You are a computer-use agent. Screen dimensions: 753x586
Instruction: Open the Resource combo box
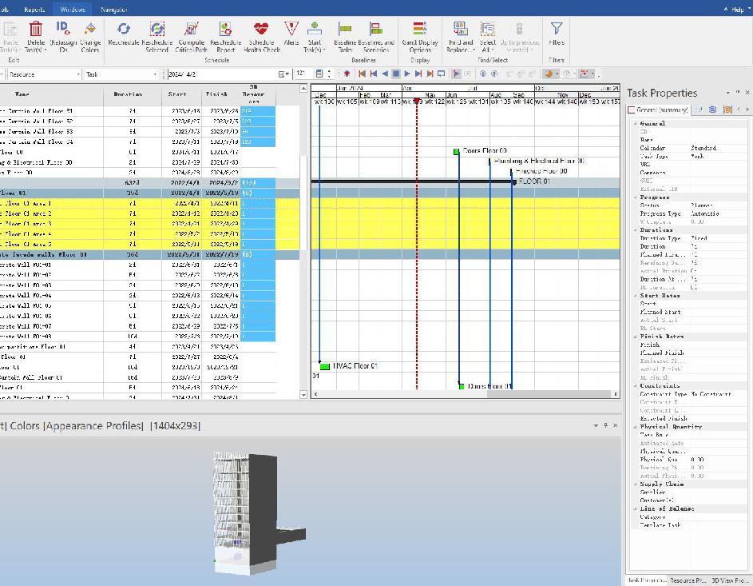(x=44, y=74)
